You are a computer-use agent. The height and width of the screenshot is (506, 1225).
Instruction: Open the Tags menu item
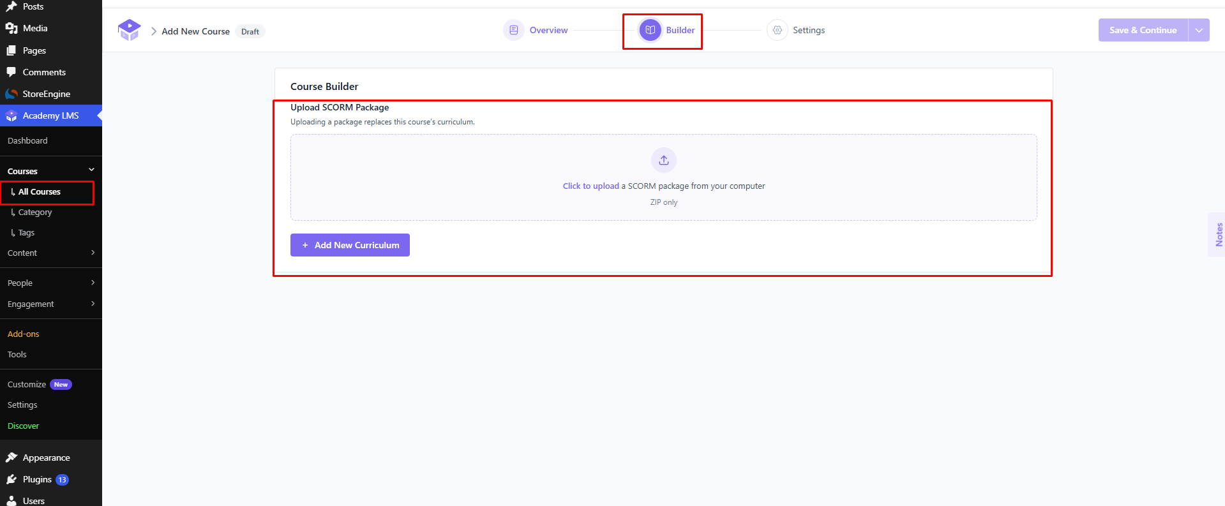(x=26, y=232)
